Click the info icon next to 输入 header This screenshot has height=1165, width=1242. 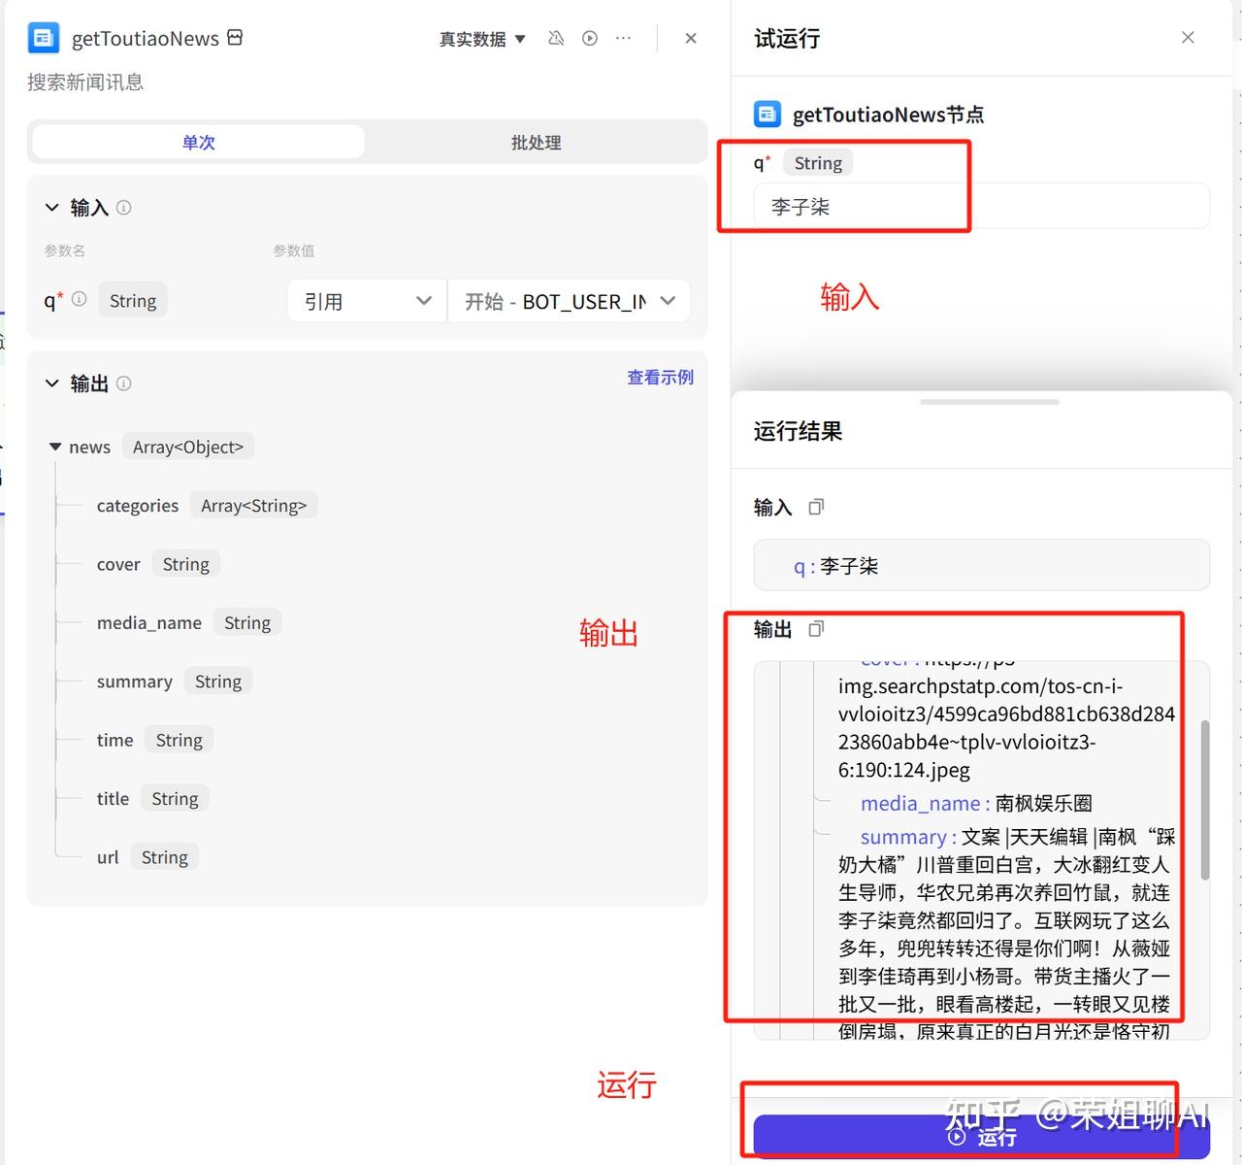pos(123,207)
